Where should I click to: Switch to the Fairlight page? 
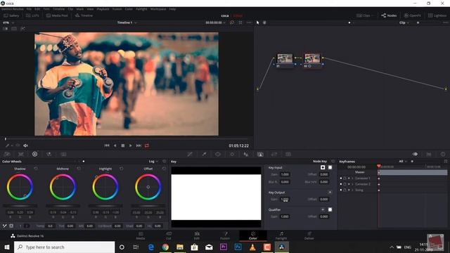pos(281,235)
